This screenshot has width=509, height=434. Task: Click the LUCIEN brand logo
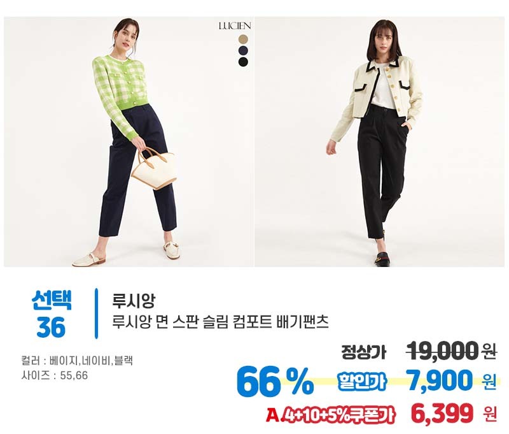tap(235, 25)
